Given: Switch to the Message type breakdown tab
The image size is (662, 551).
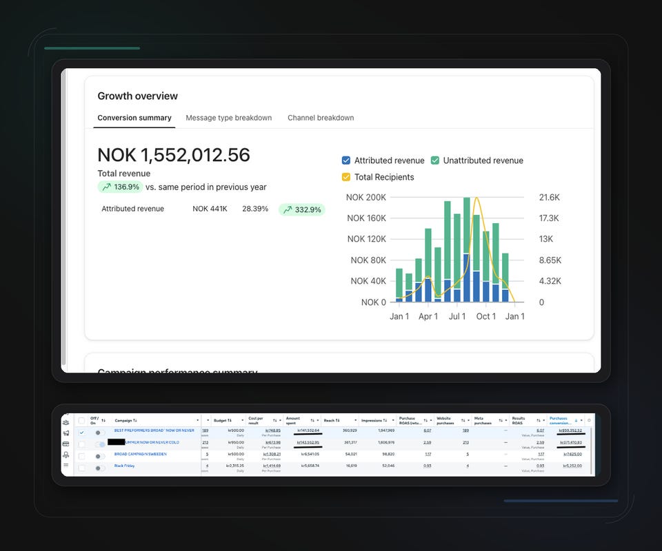Looking at the screenshot, I should tap(229, 118).
